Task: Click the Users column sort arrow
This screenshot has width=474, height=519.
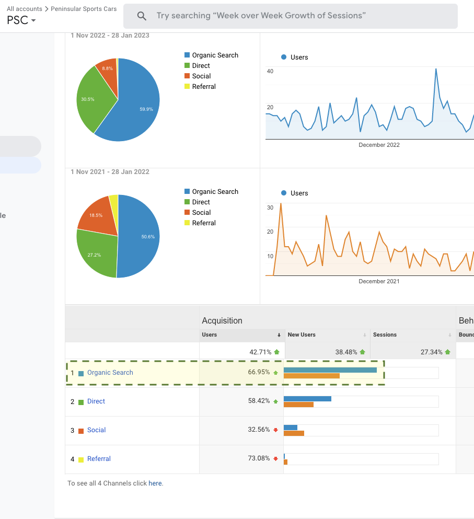Action: tap(279, 336)
